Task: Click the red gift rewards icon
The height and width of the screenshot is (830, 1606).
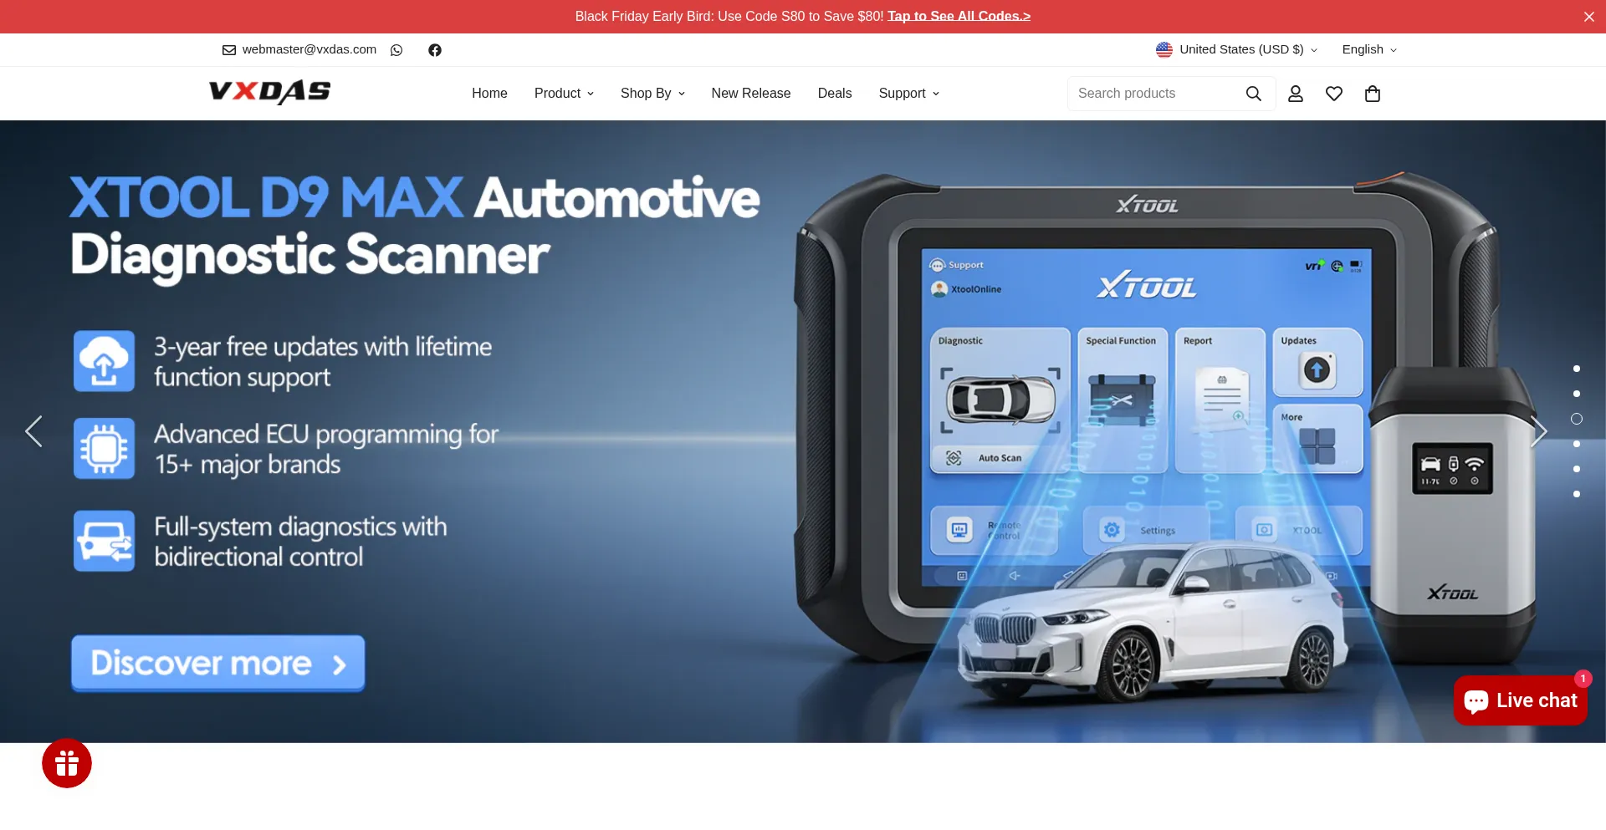Action: [x=67, y=763]
